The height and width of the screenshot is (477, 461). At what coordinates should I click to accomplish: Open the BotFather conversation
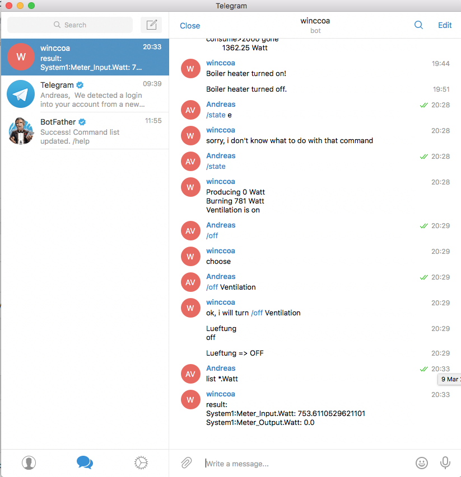coord(85,131)
